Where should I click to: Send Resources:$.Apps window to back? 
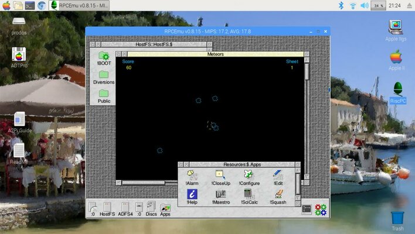tap(181, 164)
